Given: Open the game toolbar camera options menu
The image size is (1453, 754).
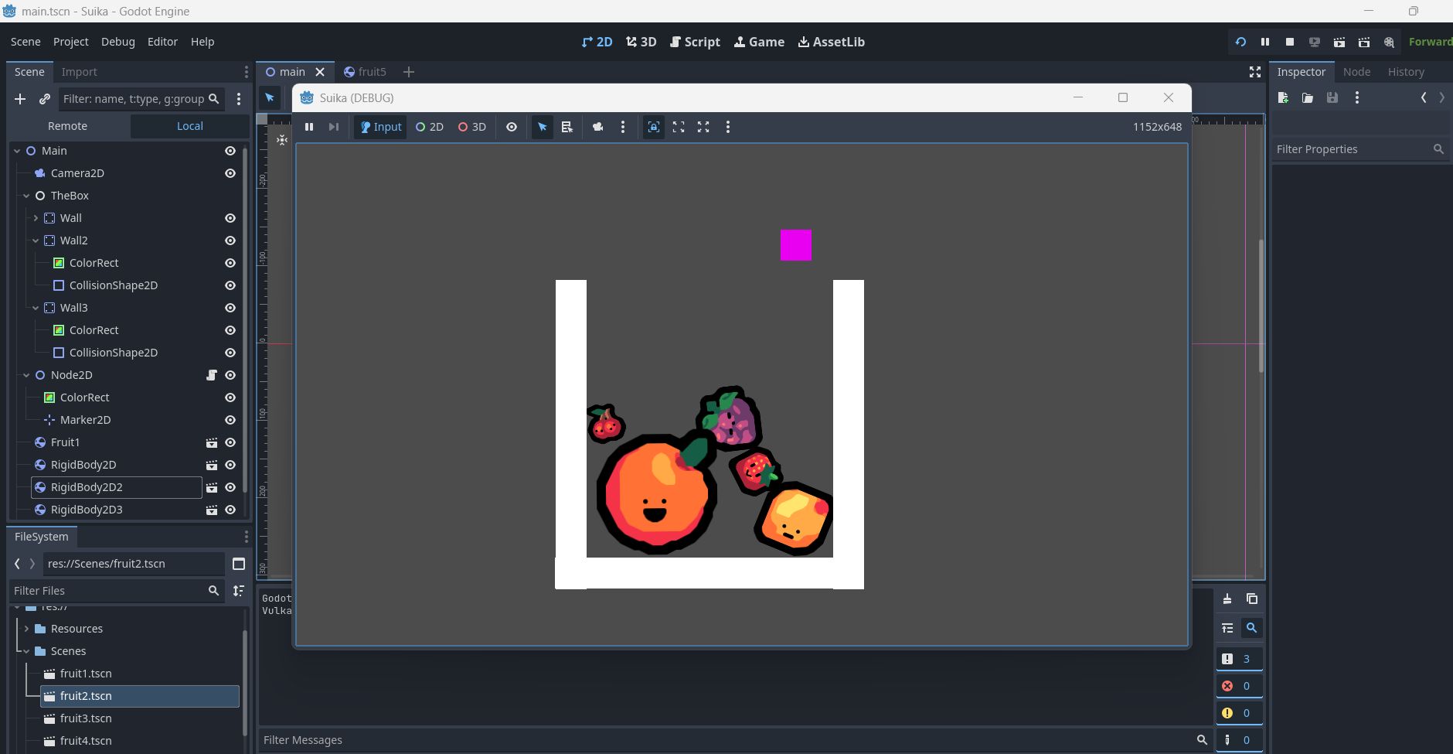Looking at the screenshot, I should click(x=623, y=127).
